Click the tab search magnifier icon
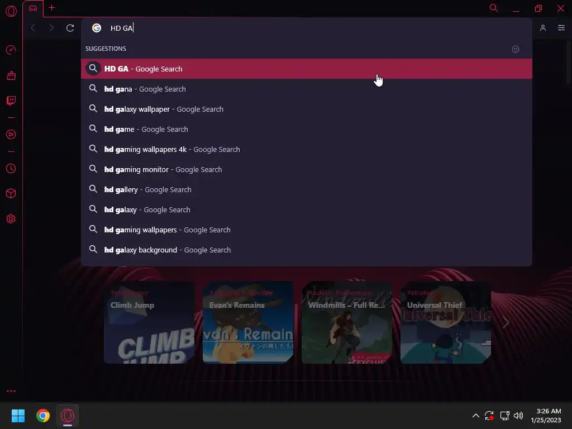Screen dimensions: 572x429 pos(494,8)
